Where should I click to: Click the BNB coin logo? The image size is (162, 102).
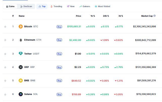point(21,81)
